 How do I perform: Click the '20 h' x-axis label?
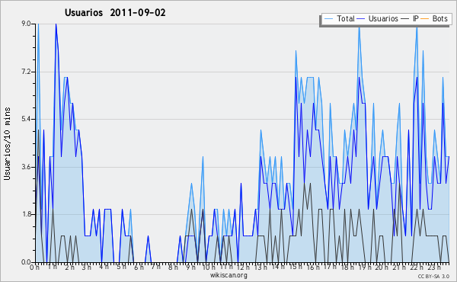point(382,267)
